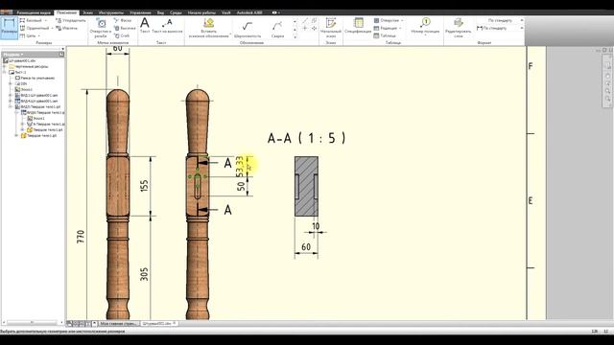Open Цепь dimension dropdown arrow
Image resolution: width=614 pixels, height=345 pixels.
click(39, 36)
